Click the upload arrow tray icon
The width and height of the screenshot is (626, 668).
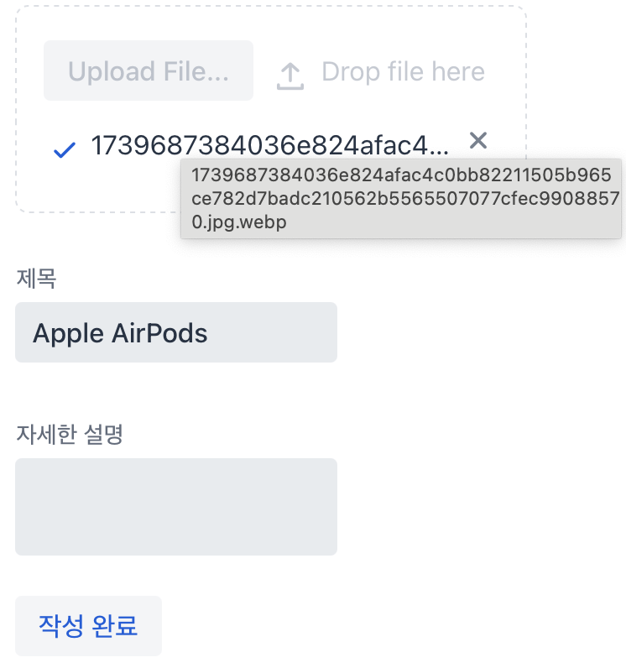pos(290,76)
